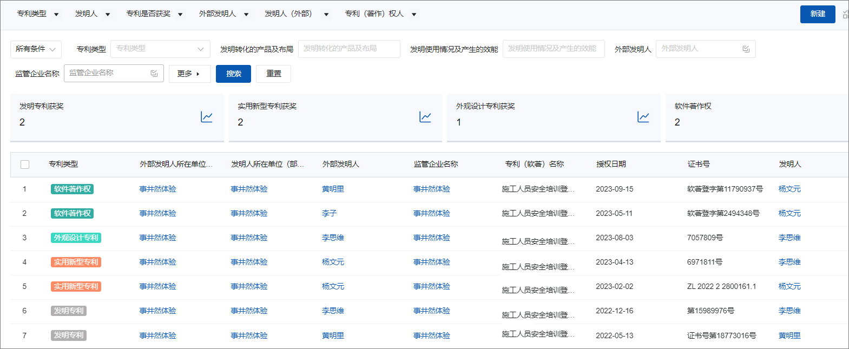
Task: Open inventor link 杨文元 in row 1
Action: point(789,189)
